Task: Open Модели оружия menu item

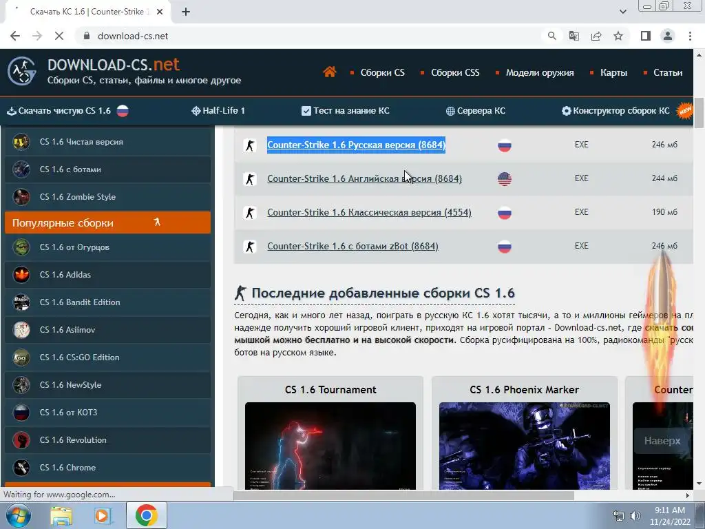Action: click(540, 72)
